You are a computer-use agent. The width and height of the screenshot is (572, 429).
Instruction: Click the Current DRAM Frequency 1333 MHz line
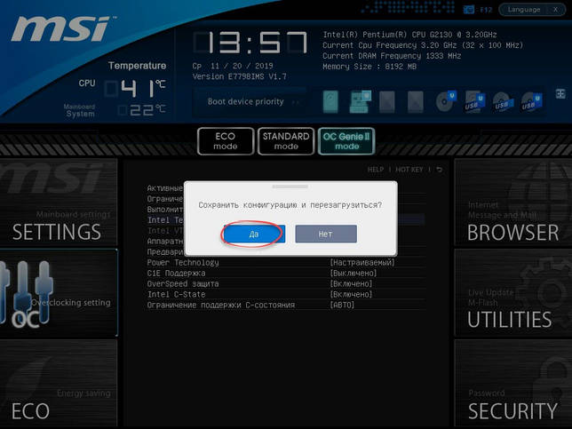click(392, 56)
